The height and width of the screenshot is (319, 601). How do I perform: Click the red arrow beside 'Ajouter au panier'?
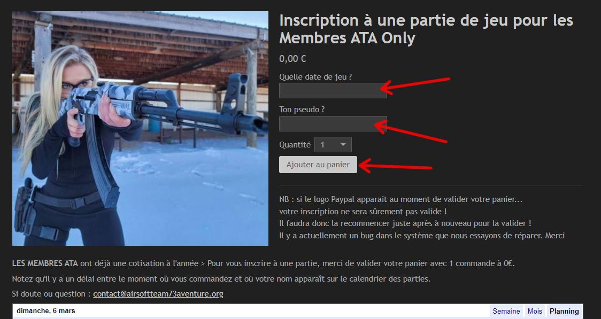pos(396,166)
